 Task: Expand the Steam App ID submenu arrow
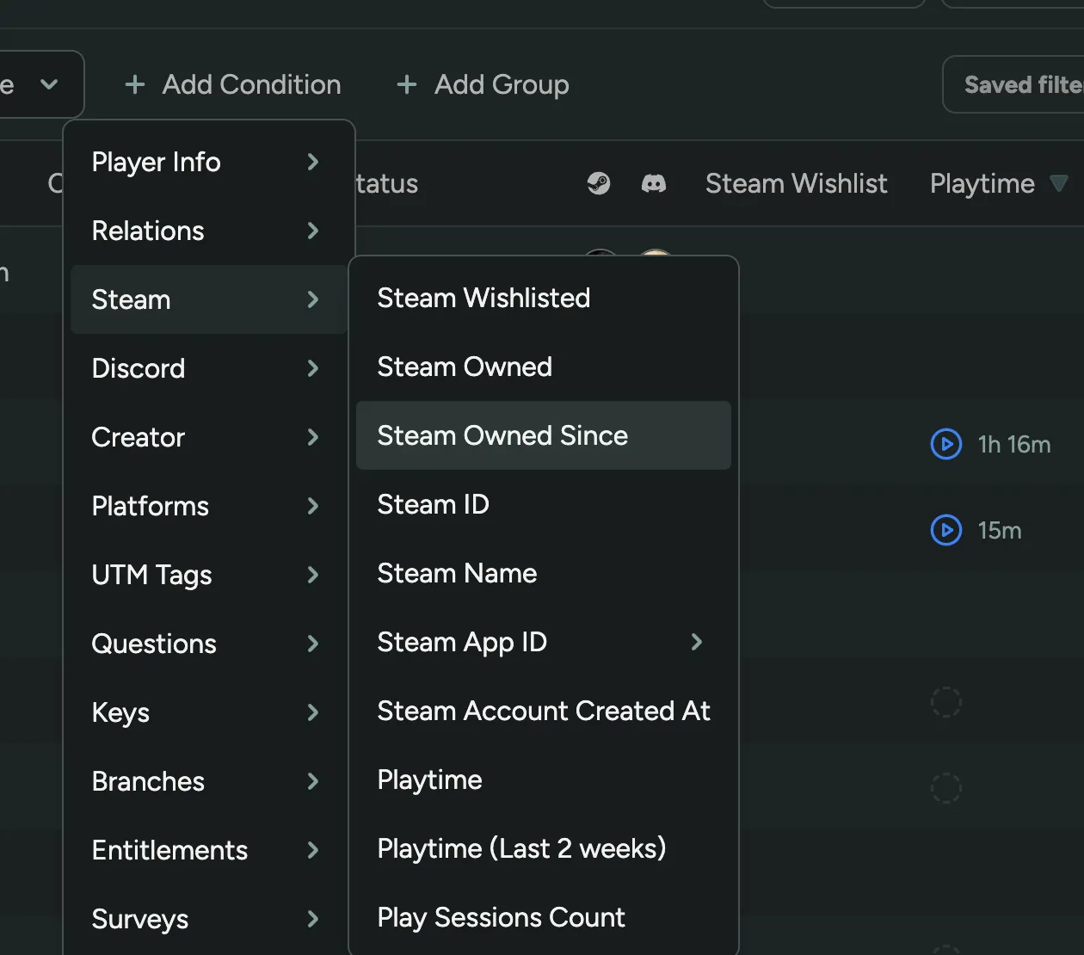pos(697,642)
